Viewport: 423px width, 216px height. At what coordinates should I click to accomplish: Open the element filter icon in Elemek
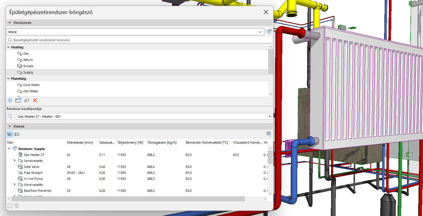pos(269,134)
